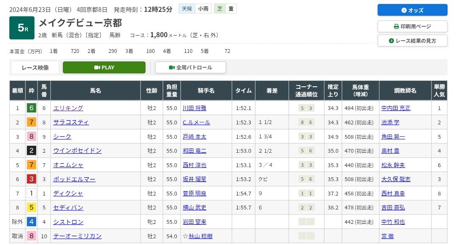Click the white frame 1 badge
This screenshot has width=456, height=245.
pyautogui.click(x=31, y=193)
